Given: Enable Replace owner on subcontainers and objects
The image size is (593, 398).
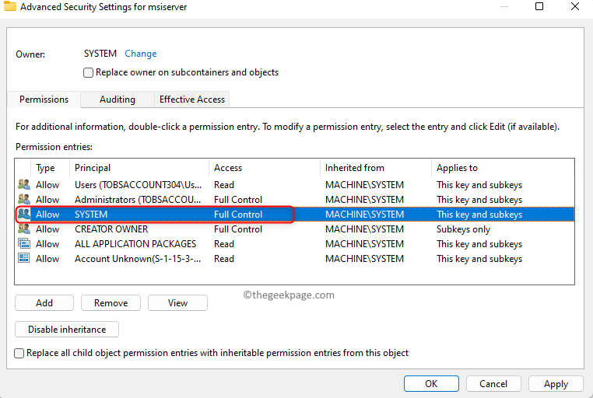Looking at the screenshot, I should 89,72.
